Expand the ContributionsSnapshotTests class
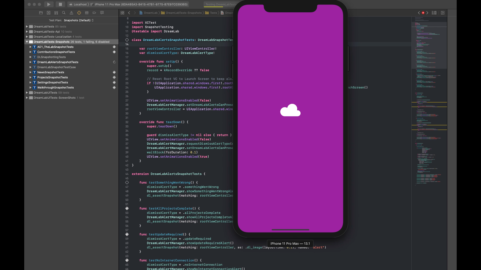 pos(30,52)
